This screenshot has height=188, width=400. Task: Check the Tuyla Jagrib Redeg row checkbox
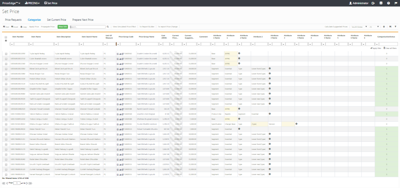(x=6, y=54)
